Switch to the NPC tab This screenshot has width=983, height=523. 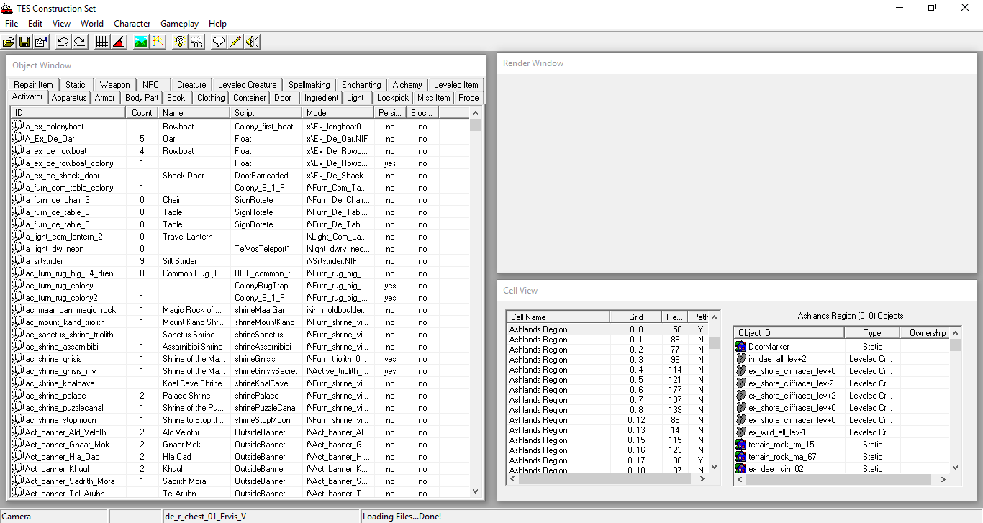click(x=151, y=85)
